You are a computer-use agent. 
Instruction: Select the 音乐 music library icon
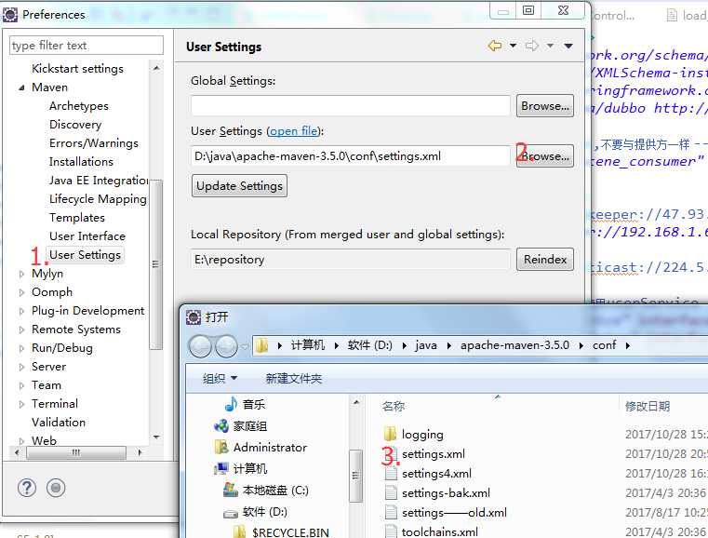231,404
